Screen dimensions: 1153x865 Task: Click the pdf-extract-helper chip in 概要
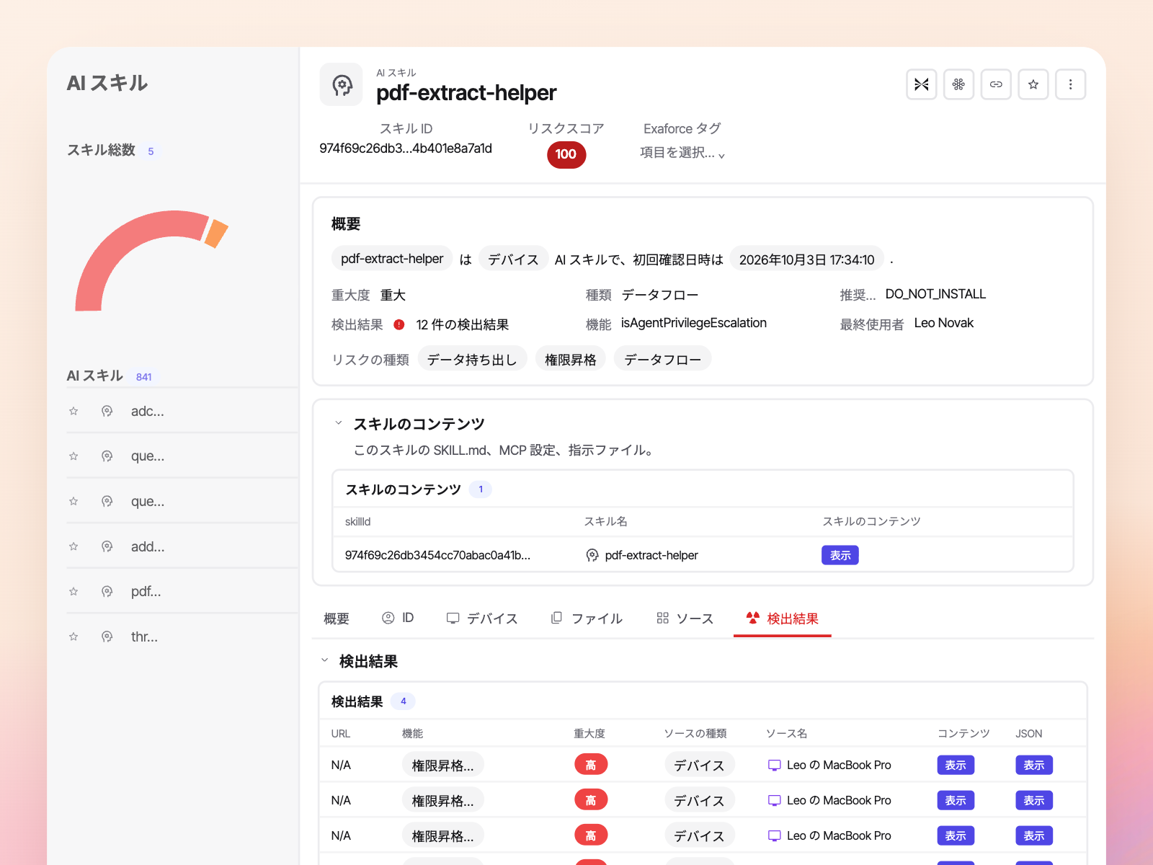click(x=392, y=259)
